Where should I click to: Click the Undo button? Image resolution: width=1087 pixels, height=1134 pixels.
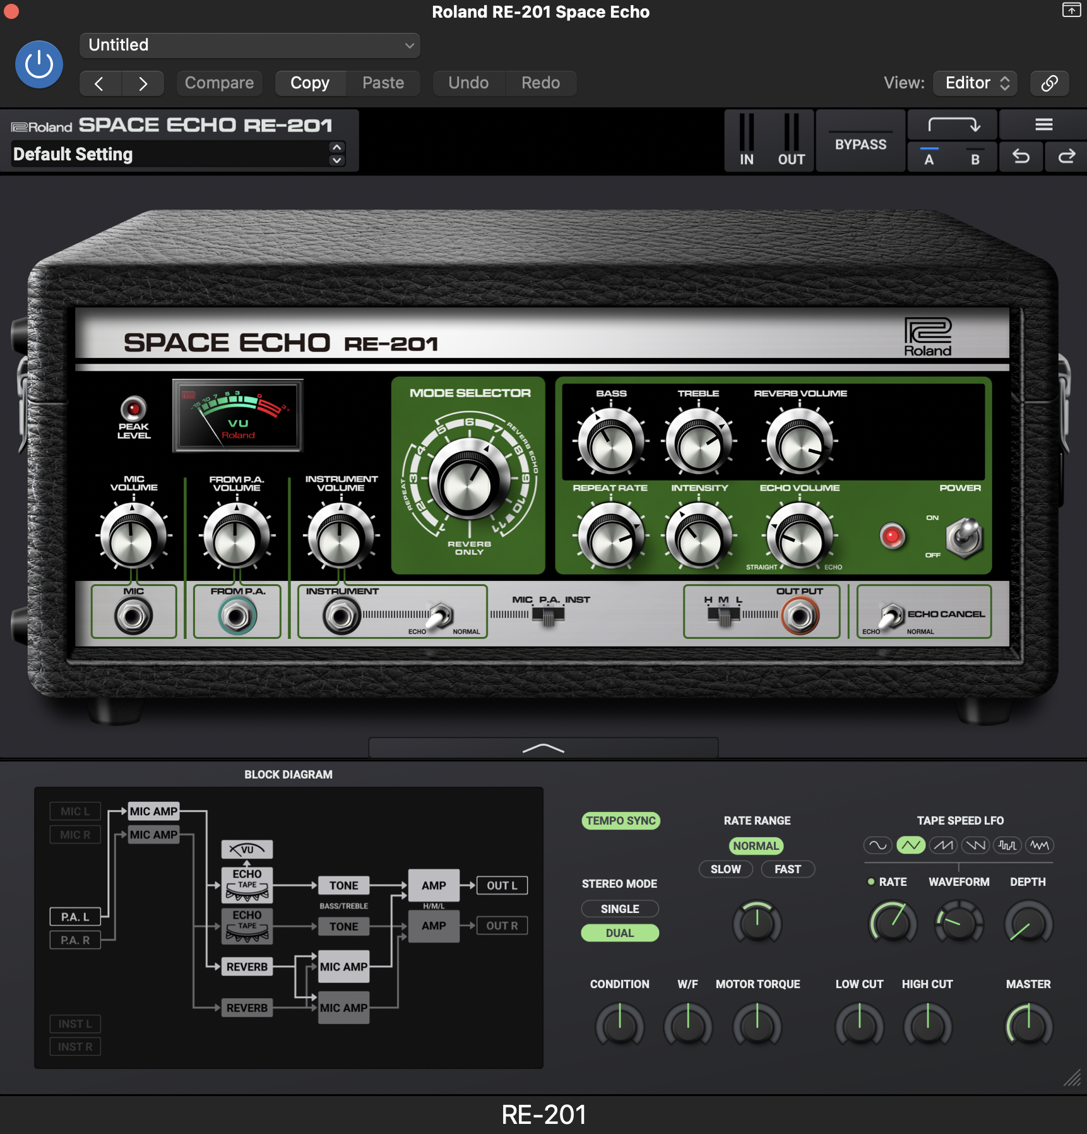pyautogui.click(x=468, y=83)
